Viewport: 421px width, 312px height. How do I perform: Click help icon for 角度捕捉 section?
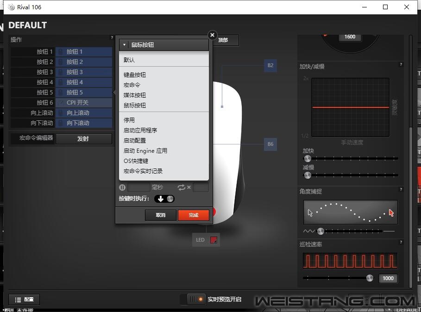point(401,189)
